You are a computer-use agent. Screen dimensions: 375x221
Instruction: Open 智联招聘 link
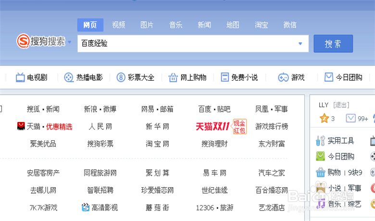[x=100, y=190]
